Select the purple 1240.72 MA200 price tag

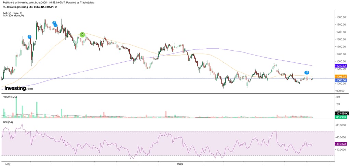[x=341, y=66]
